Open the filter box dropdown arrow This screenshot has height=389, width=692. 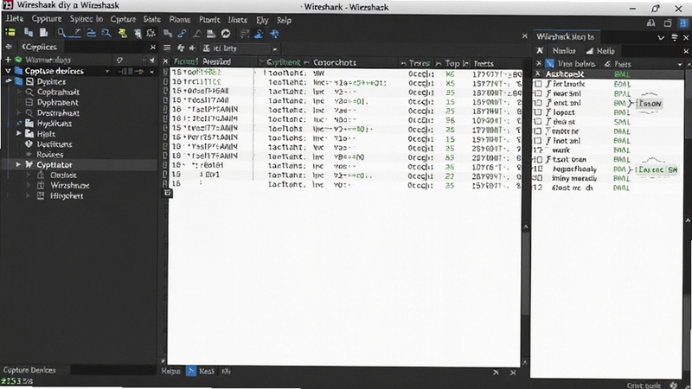coord(274,49)
